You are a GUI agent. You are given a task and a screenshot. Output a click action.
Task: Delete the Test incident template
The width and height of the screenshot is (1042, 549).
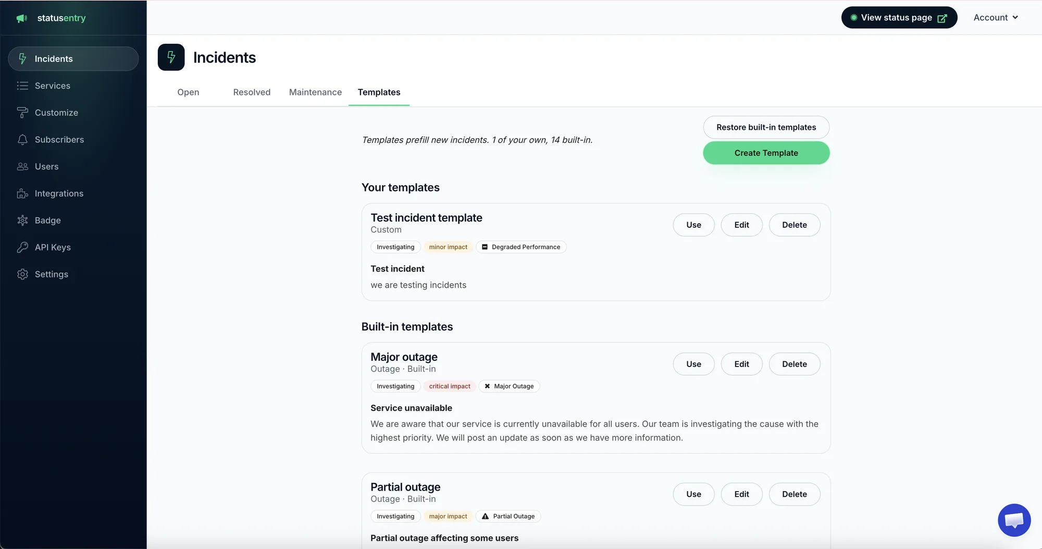click(794, 225)
